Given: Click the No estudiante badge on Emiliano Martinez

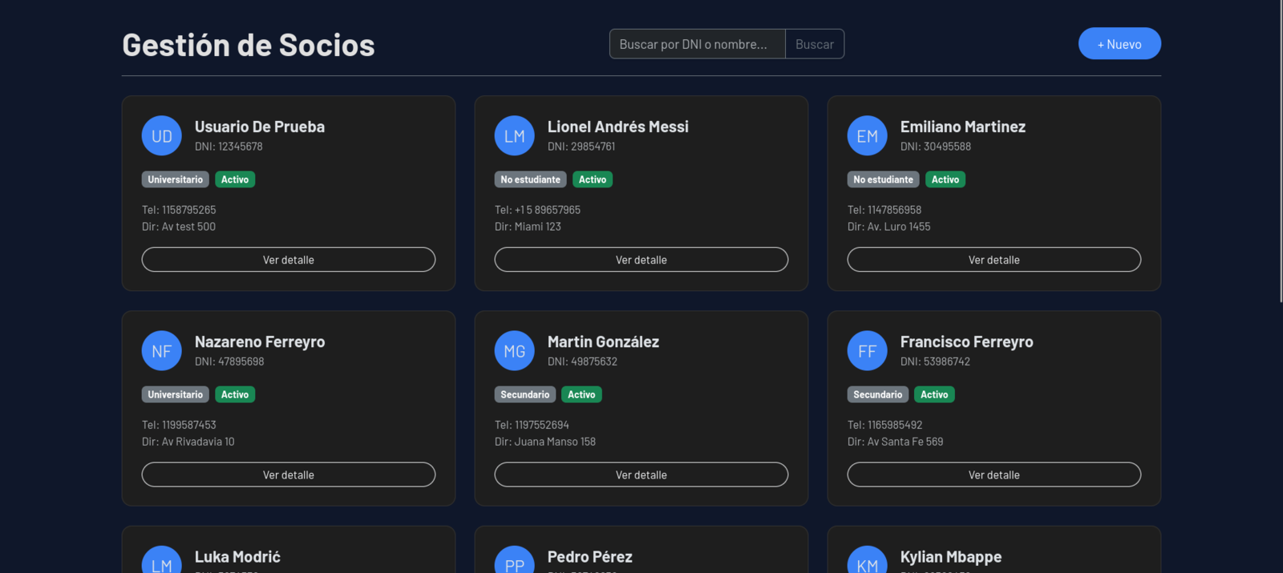Looking at the screenshot, I should pyautogui.click(x=884, y=180).
